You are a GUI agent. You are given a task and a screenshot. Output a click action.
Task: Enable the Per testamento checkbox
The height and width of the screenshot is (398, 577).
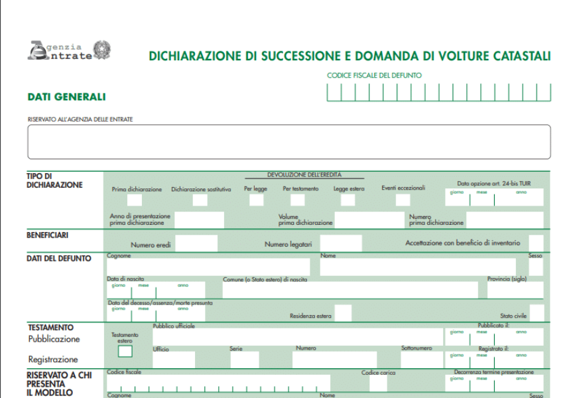(298, 200)
